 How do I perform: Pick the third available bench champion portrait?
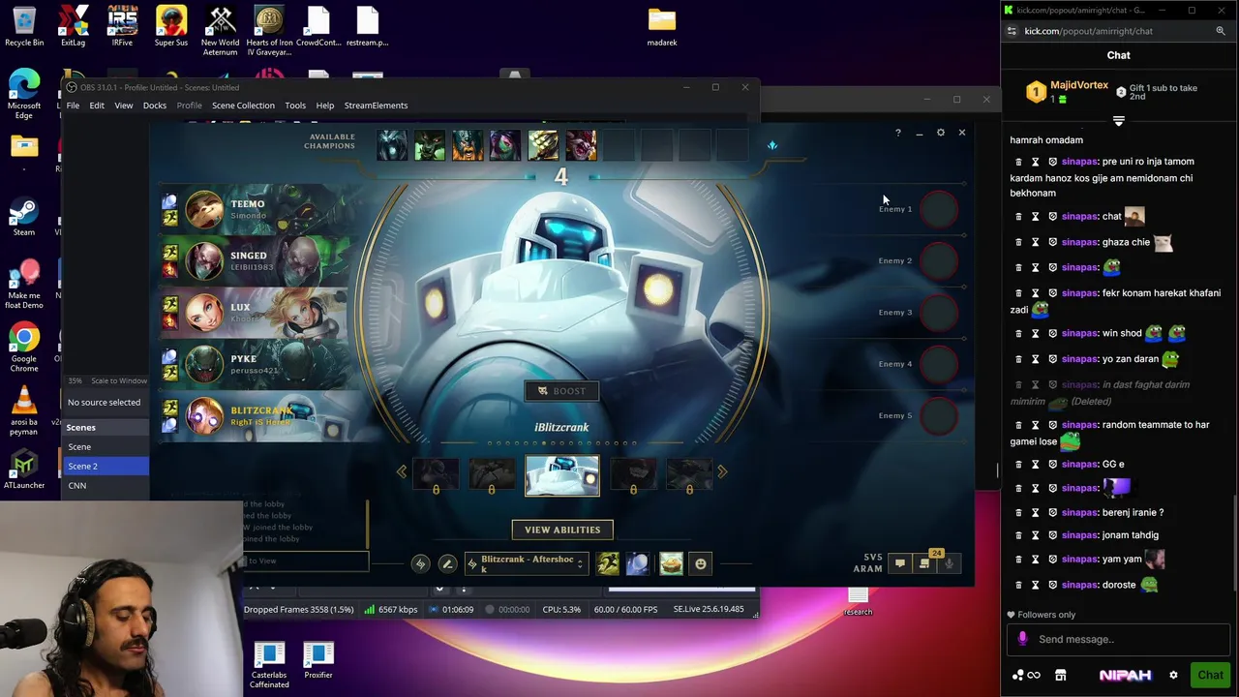pyautogui.click(x=468, y=145)
